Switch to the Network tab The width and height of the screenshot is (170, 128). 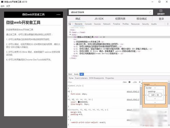(107, 24)
